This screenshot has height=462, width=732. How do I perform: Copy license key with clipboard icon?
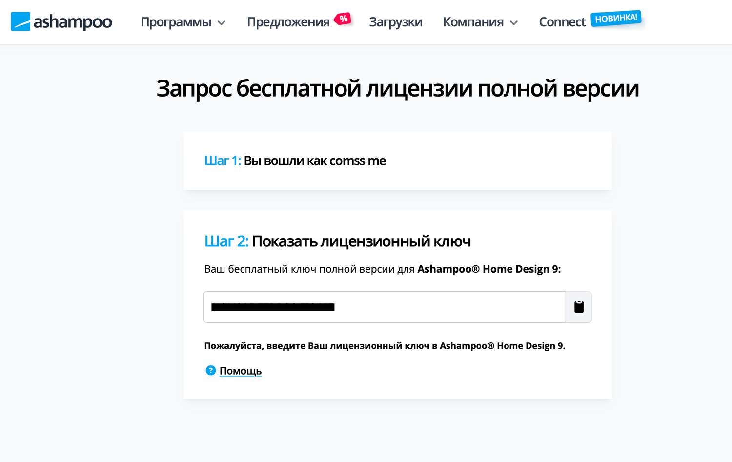click(579, 307)
